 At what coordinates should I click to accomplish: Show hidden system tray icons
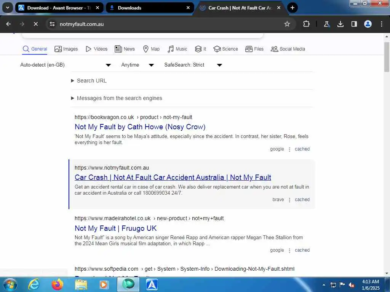(324, 285)
